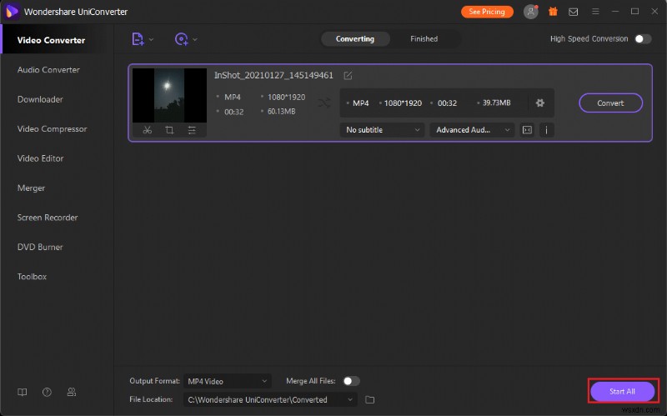Open Output Format MP4 Video dropdown
Screen dimensions: 667x416
click(226, 381)
